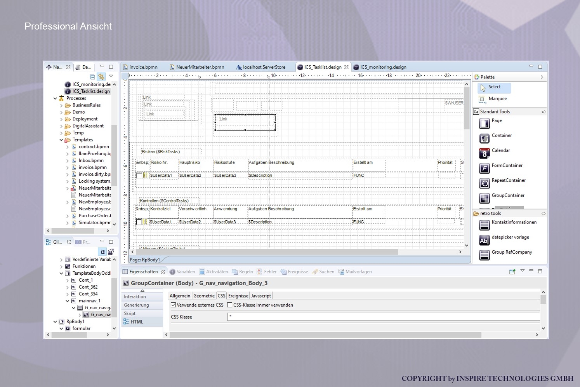Expand the Vordefinierte Variablen node
Image resolution: width=580 pixels, height=387 pixels.
61,260
